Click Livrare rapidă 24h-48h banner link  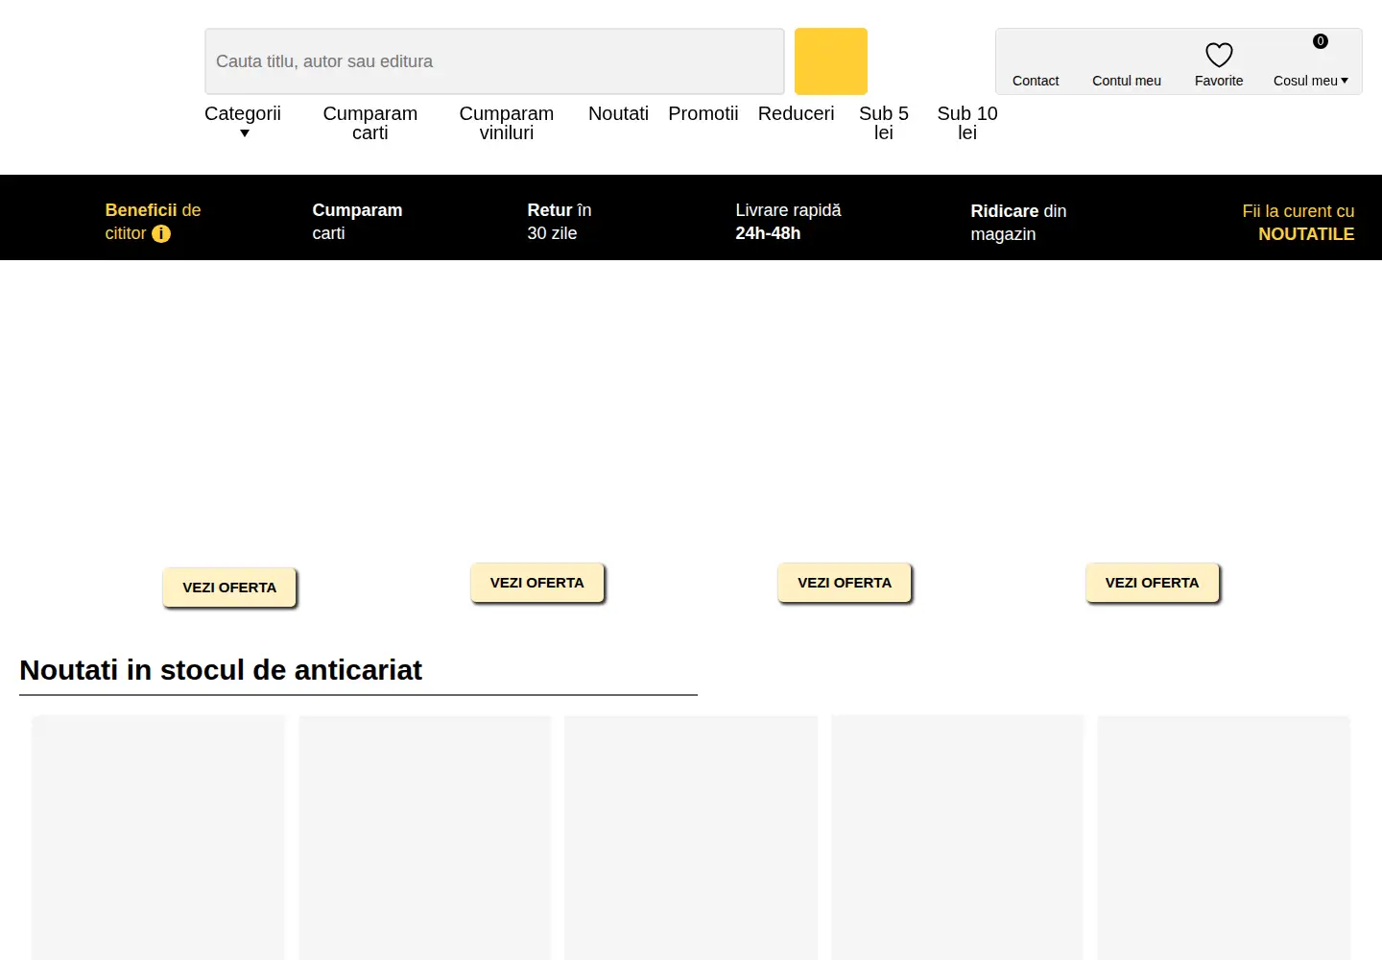[788, 222]
